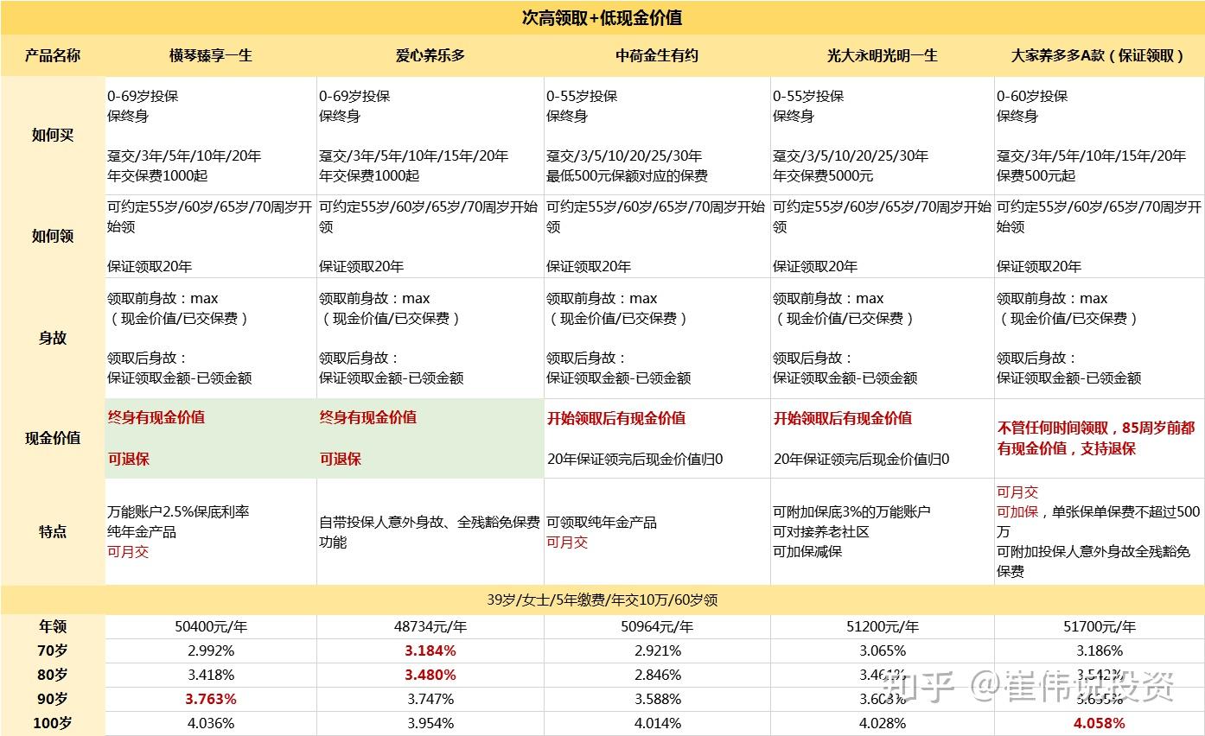Select the 2.992% value
Viewport: 1205px width, 736px height.
click(211, 650)
